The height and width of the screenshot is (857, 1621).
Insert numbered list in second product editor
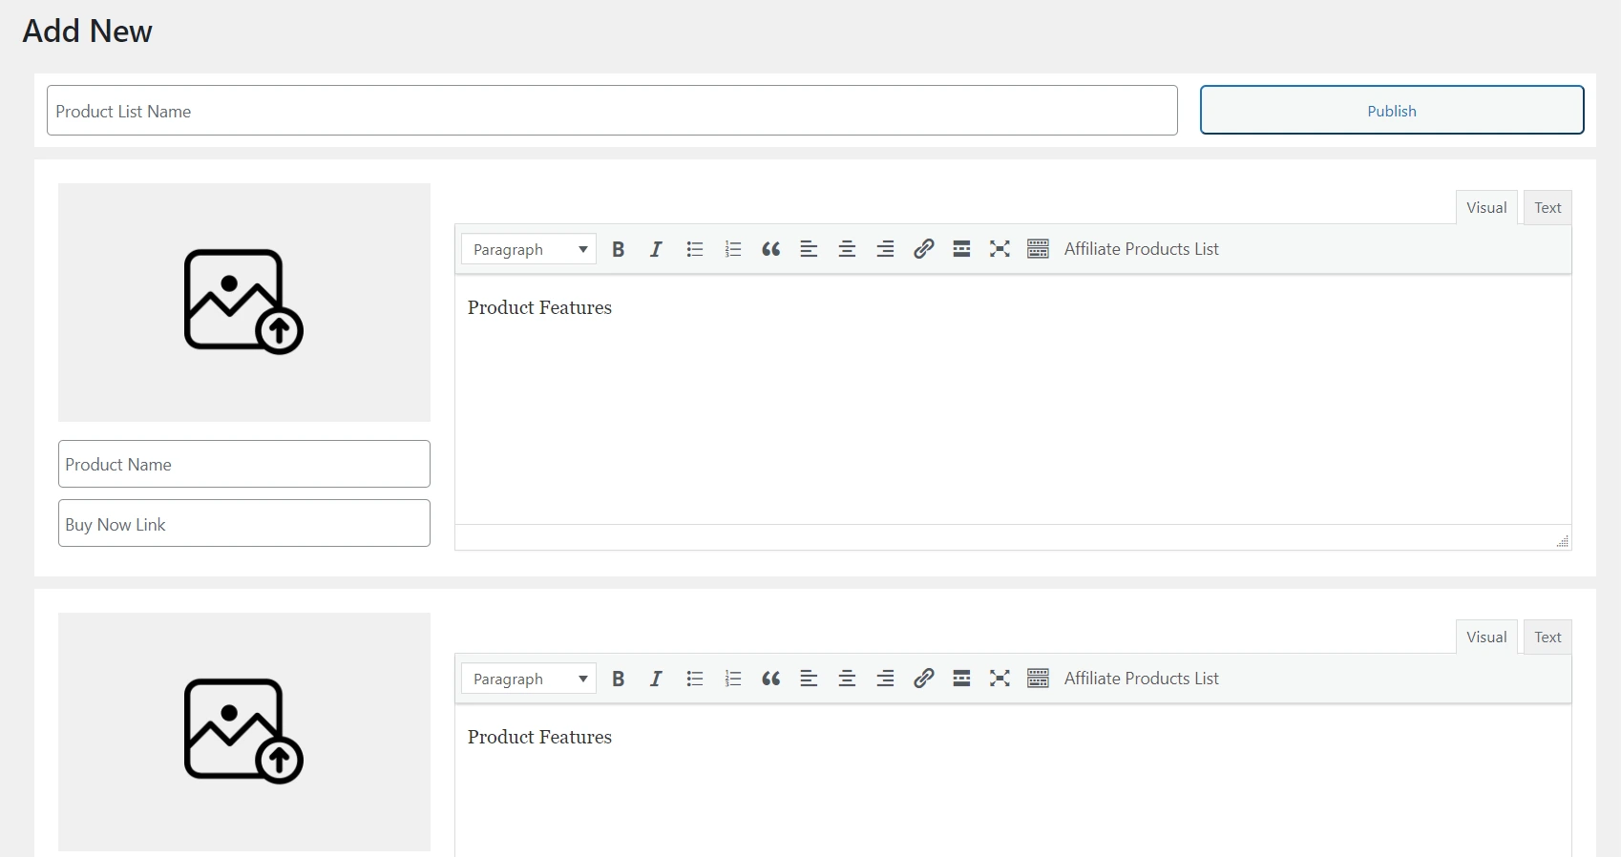(x=733, y=679)
